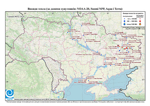Click blue marker labeled 10:33 541,57 MW

point(117,59)
